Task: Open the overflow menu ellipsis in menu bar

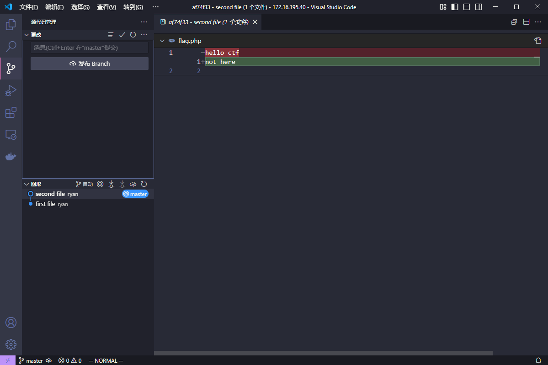Action: coord(155,7)
